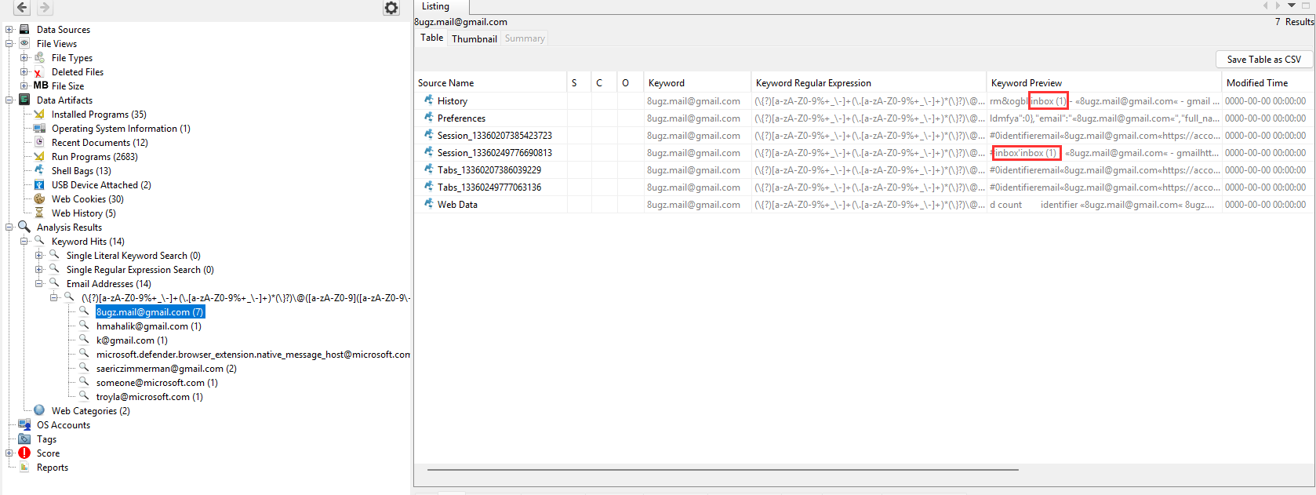Click the Deleted Files red X icon
The height and width of the screenshot is (495, 1316).
38,72
